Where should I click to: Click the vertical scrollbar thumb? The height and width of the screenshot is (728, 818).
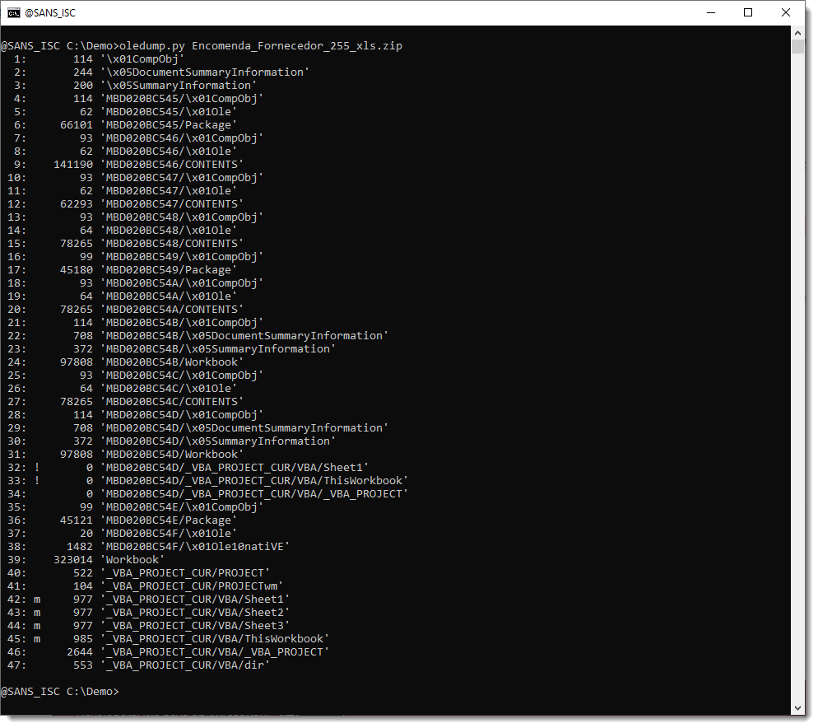tap(797, 46)
